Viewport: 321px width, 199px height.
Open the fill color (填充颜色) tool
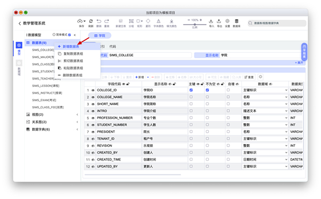(172, 21)
